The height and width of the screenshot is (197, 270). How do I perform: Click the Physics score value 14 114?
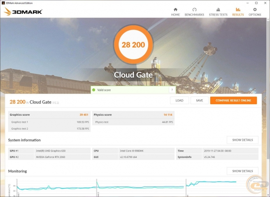[168, 115]
